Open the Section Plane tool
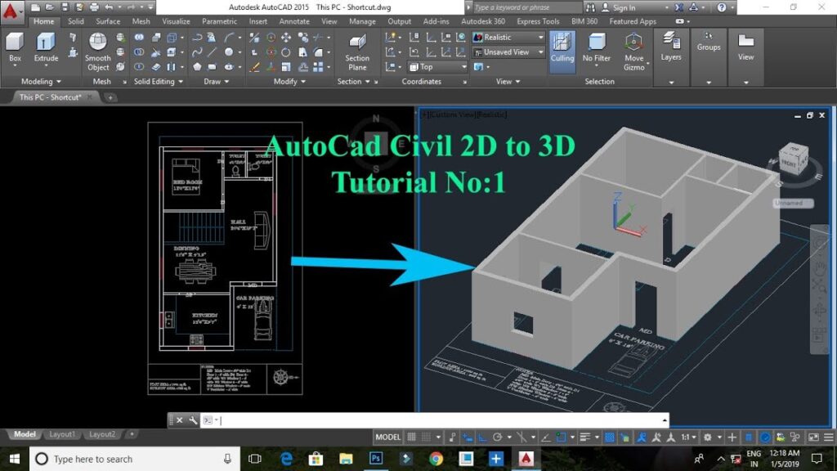The height and width of the screenshot is (471, 837). click(x=356, y=51)
